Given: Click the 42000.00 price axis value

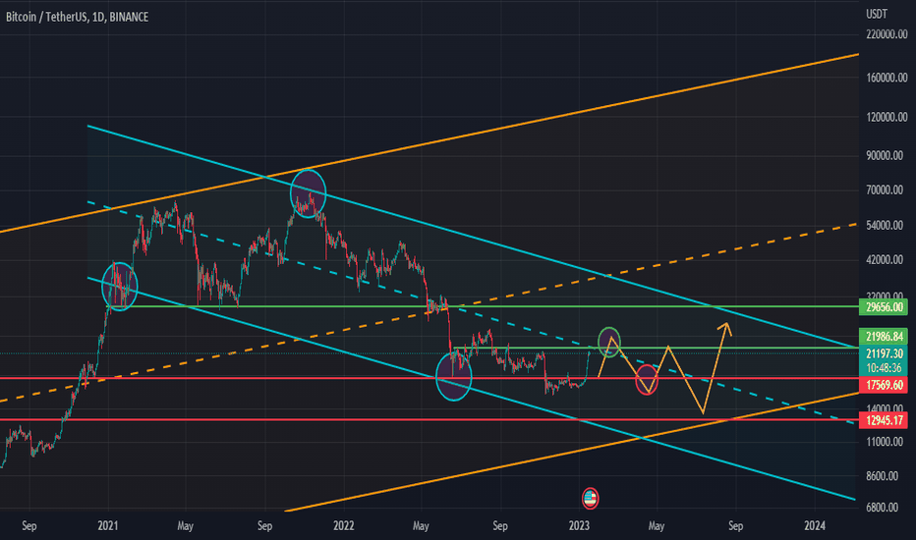Looking at the screenshot, I should click(885, 260).
